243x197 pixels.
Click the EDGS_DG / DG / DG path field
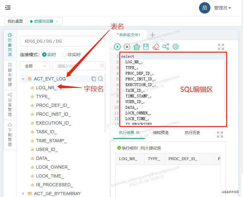pos(63,41)
